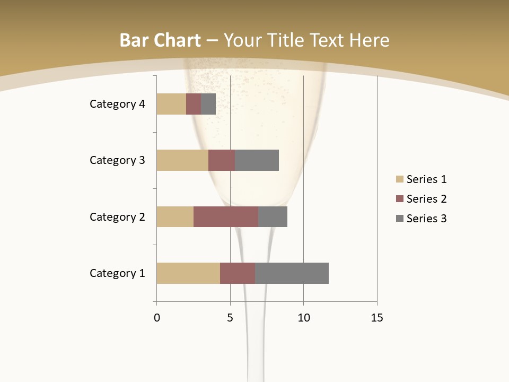Click the Series 1 legend color swatch
This screenshot has height=382, width=509.
click(399, 179)
